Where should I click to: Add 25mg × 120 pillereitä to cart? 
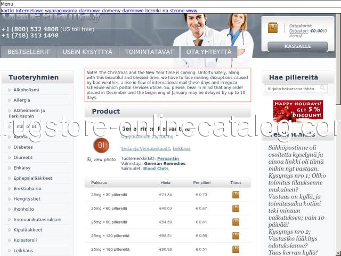coord(236,236)
